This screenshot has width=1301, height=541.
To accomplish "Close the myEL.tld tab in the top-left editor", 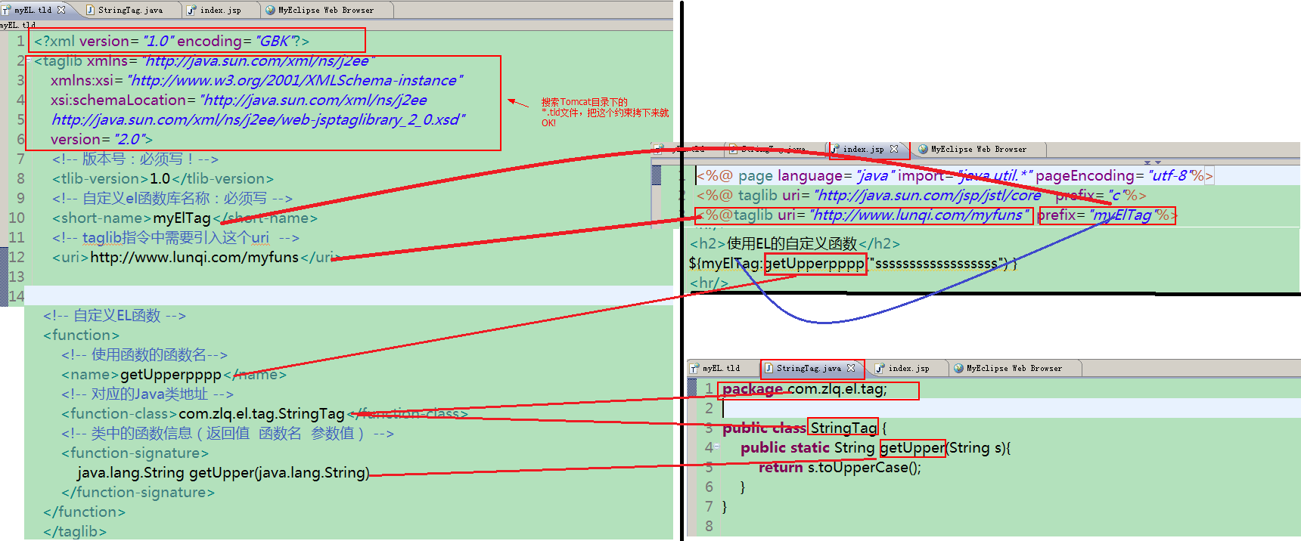I will tap(61, 10).
